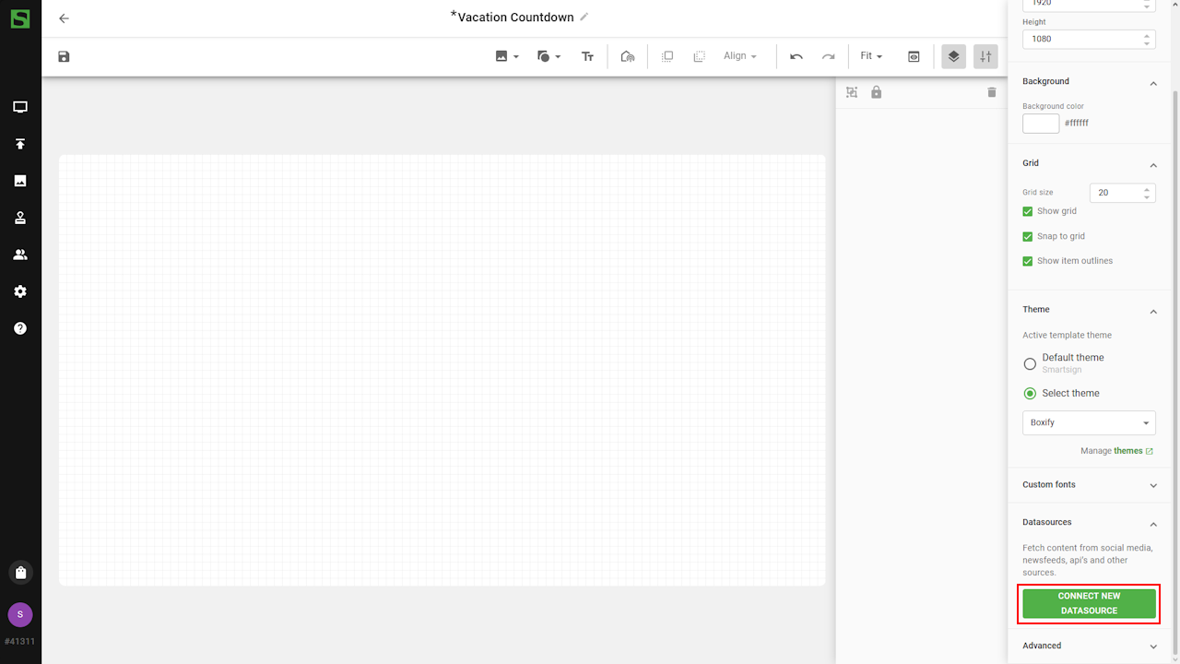Open the Align menu

[739, 56]
